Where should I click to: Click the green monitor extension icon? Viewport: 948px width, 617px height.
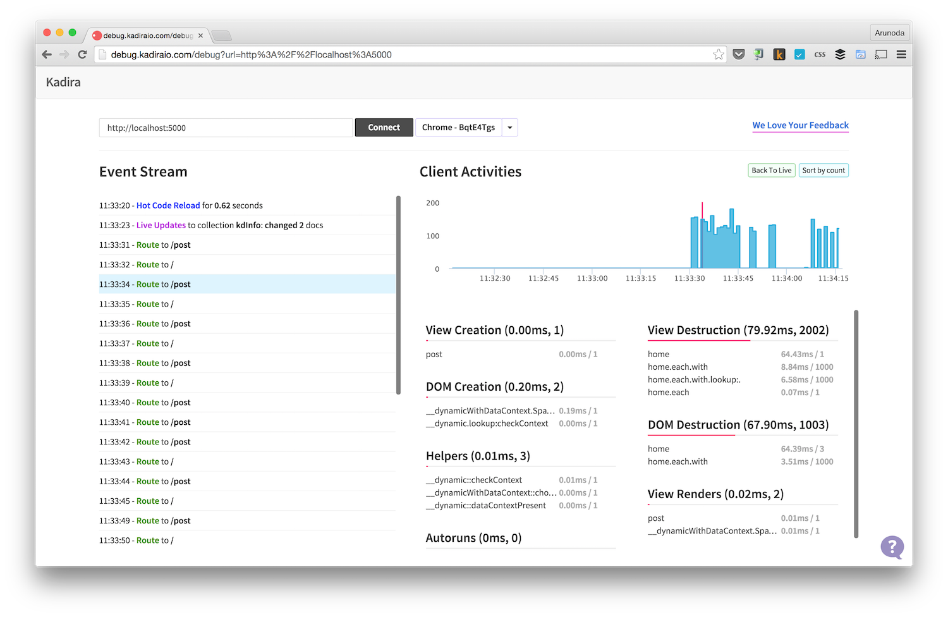point(759,54)
